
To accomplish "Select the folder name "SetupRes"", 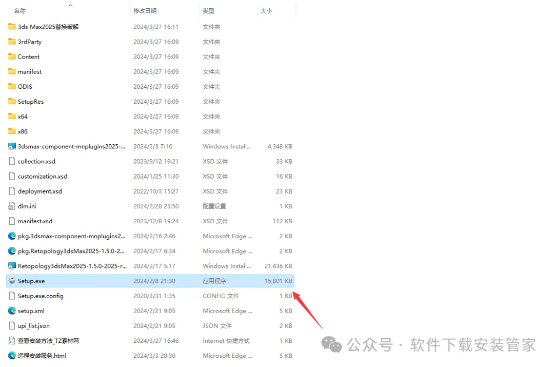I will pos(31,102).
